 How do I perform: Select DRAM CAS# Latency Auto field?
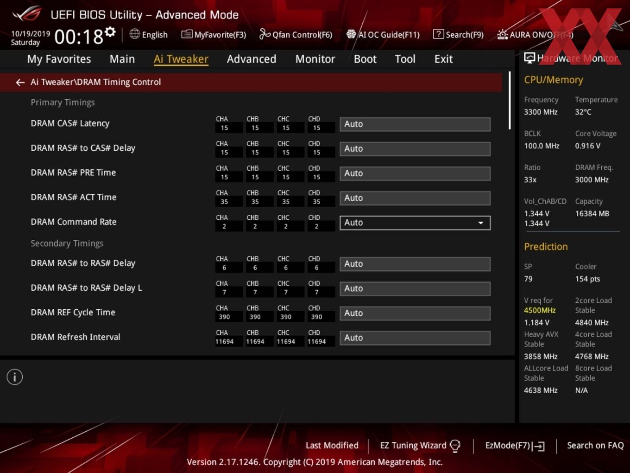pyautogui.click(x=415, y=124)
